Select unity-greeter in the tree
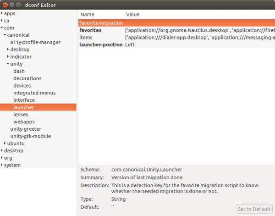The width and height of the screenshot is (275, 216). (26, 129)
